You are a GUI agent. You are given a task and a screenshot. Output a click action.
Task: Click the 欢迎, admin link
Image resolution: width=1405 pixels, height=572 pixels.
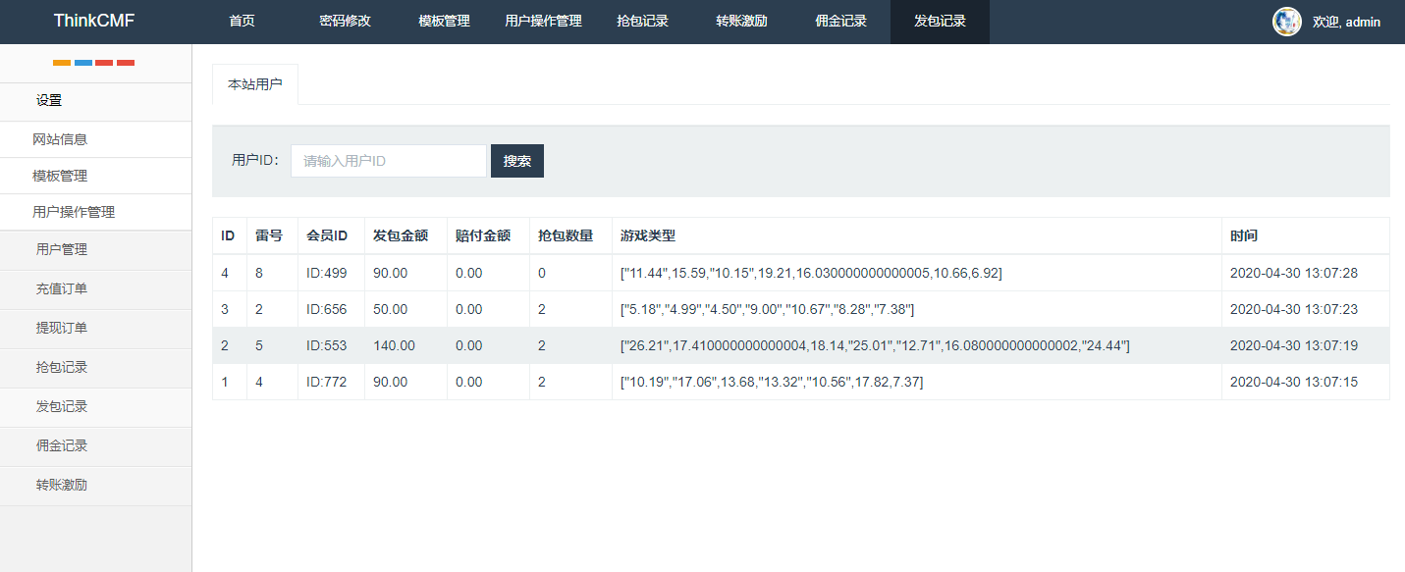coord(1346,22)
